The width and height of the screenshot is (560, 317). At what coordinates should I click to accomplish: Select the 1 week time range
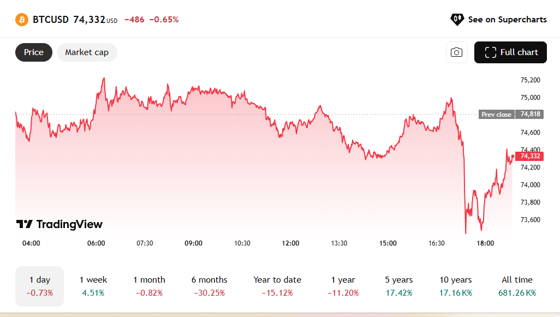click(x=93, y=286)
